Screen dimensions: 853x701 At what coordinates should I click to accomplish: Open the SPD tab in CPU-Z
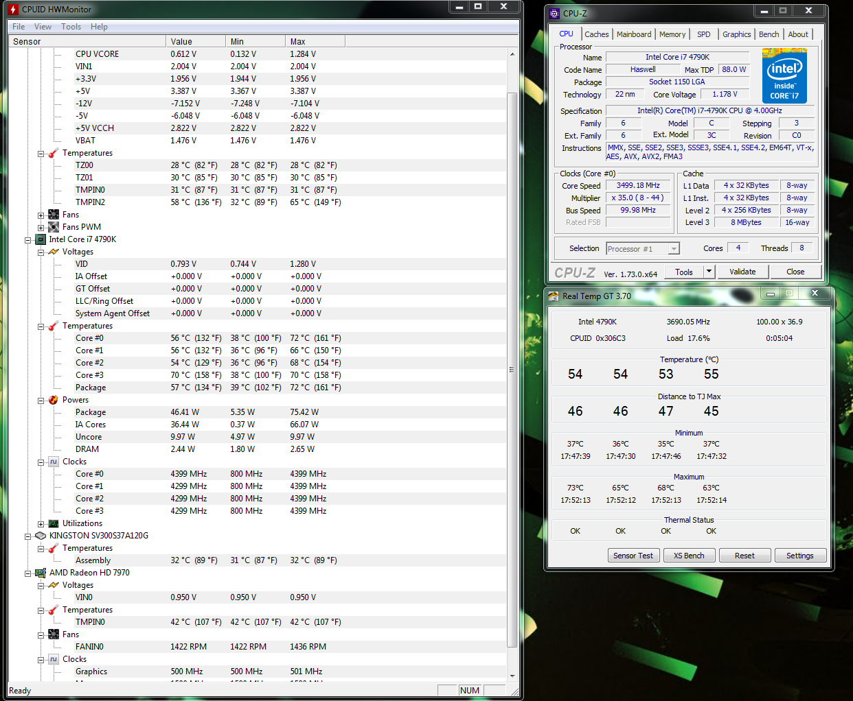point(704,34)
